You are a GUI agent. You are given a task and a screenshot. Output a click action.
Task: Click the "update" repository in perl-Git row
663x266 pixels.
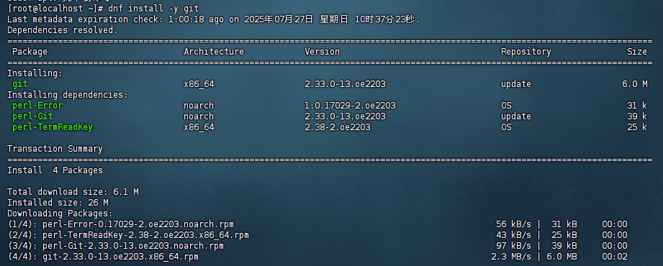pyautogui.click(x=515, y=116)
